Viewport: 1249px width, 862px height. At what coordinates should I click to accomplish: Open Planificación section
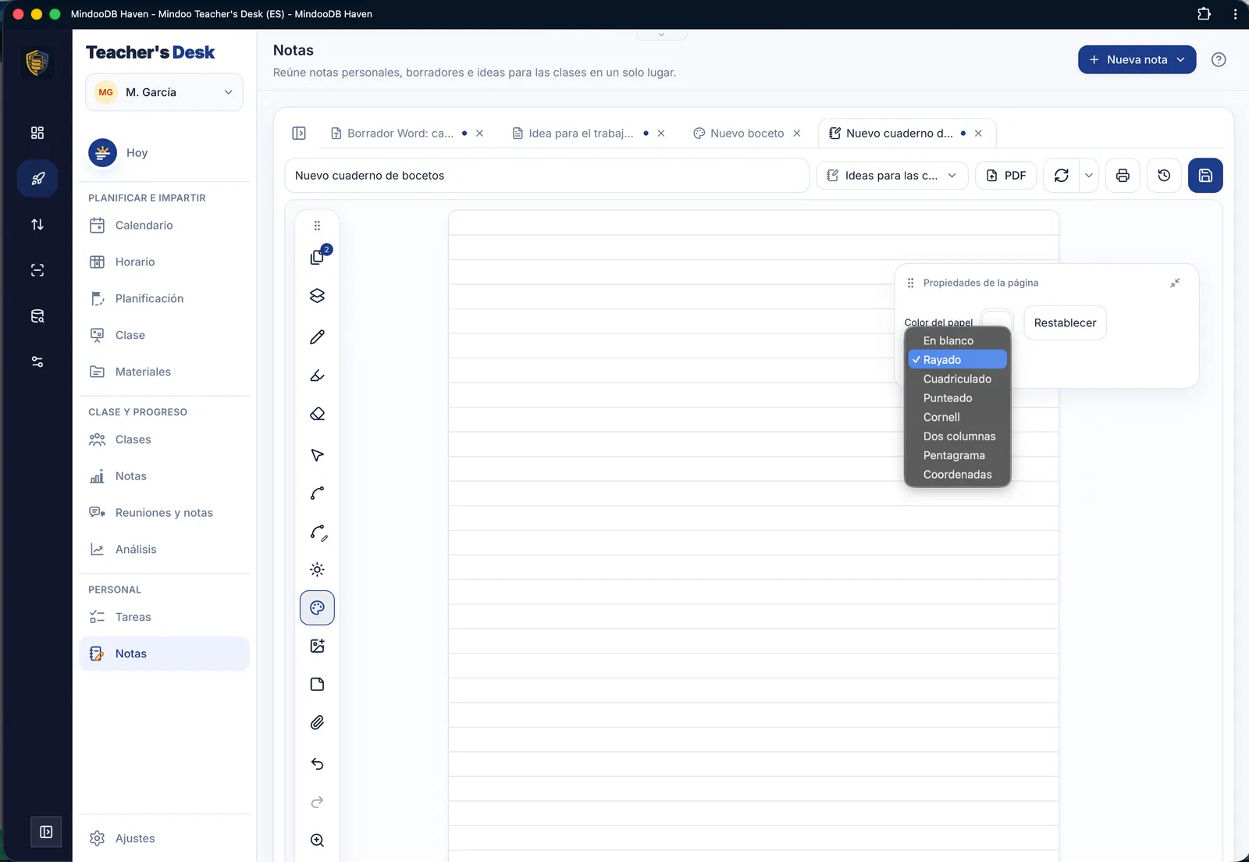[164, 299]
